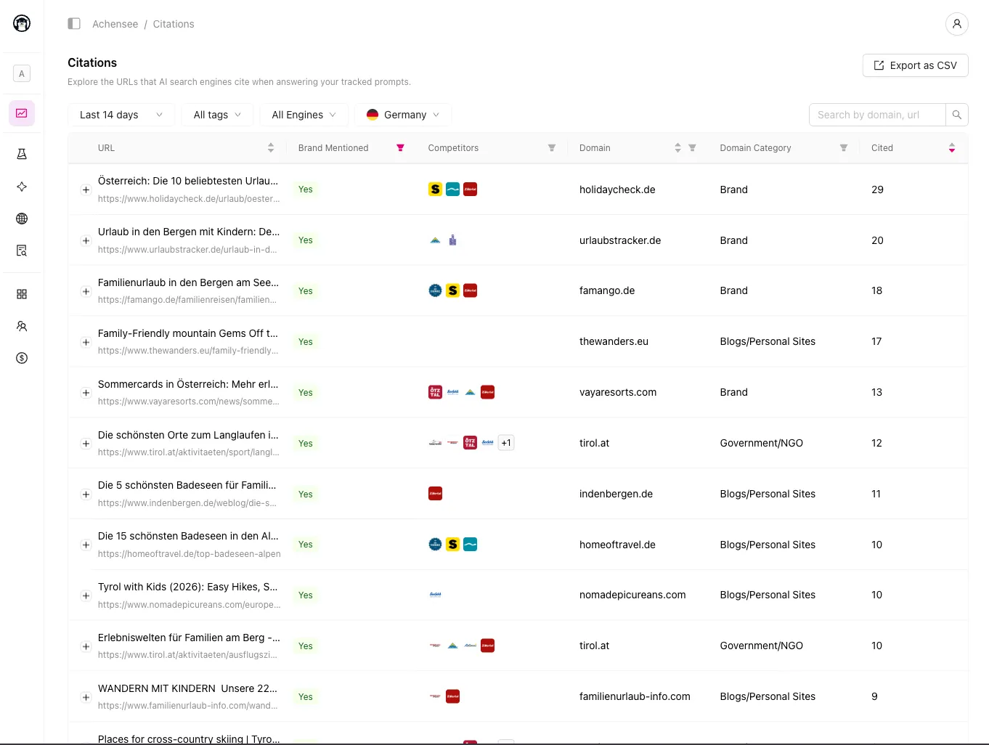Image resolution: width=989 pixels, height=745 pixels.
Task: Open the dollar billing sidebar icon
Action: click(22, 358)
